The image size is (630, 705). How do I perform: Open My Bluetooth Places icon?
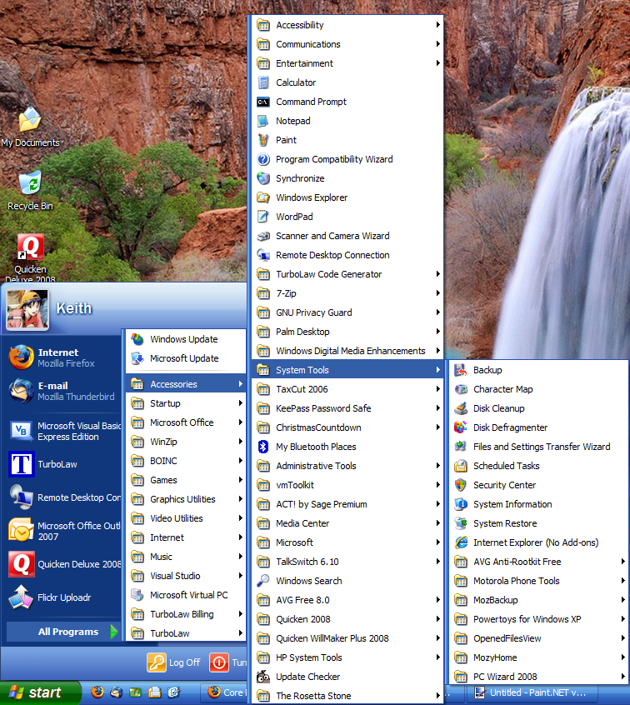[263, 447]
